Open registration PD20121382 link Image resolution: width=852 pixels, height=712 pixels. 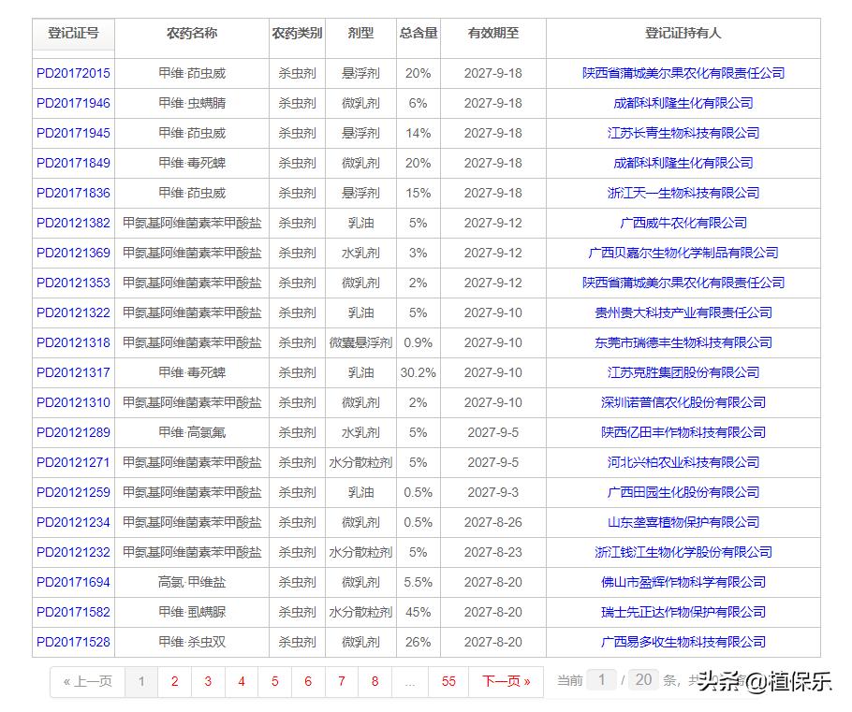pos(73,223)
